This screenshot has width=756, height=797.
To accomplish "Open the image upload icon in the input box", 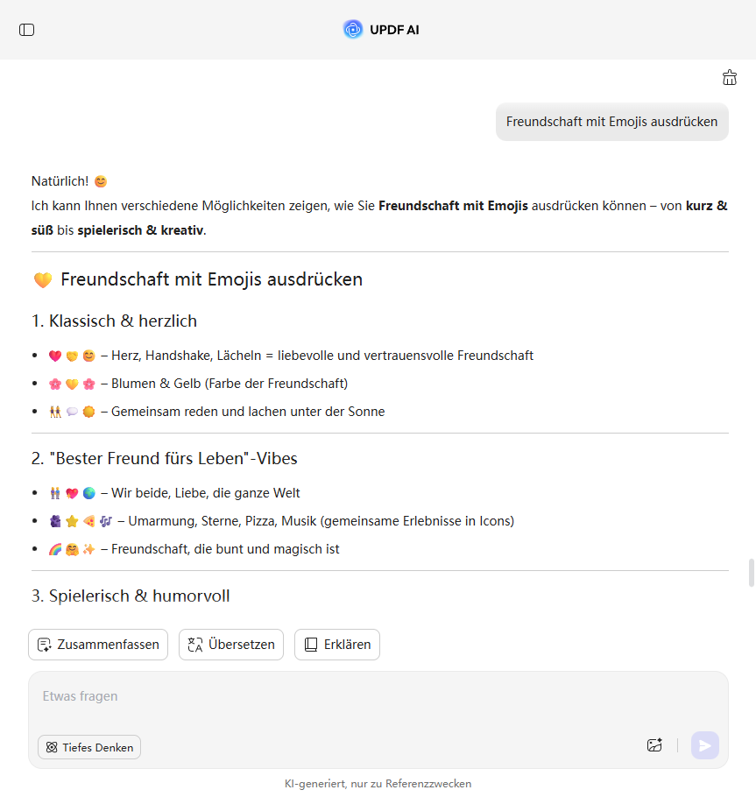I will pyautogui.click(x=654, y=745).
